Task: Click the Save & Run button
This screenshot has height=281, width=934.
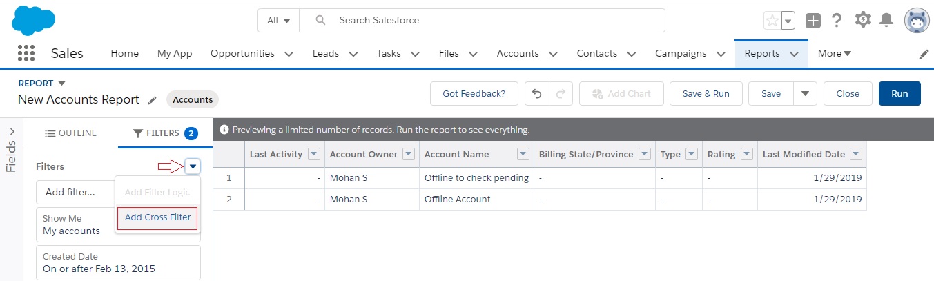Action: (x=706, y=94)
